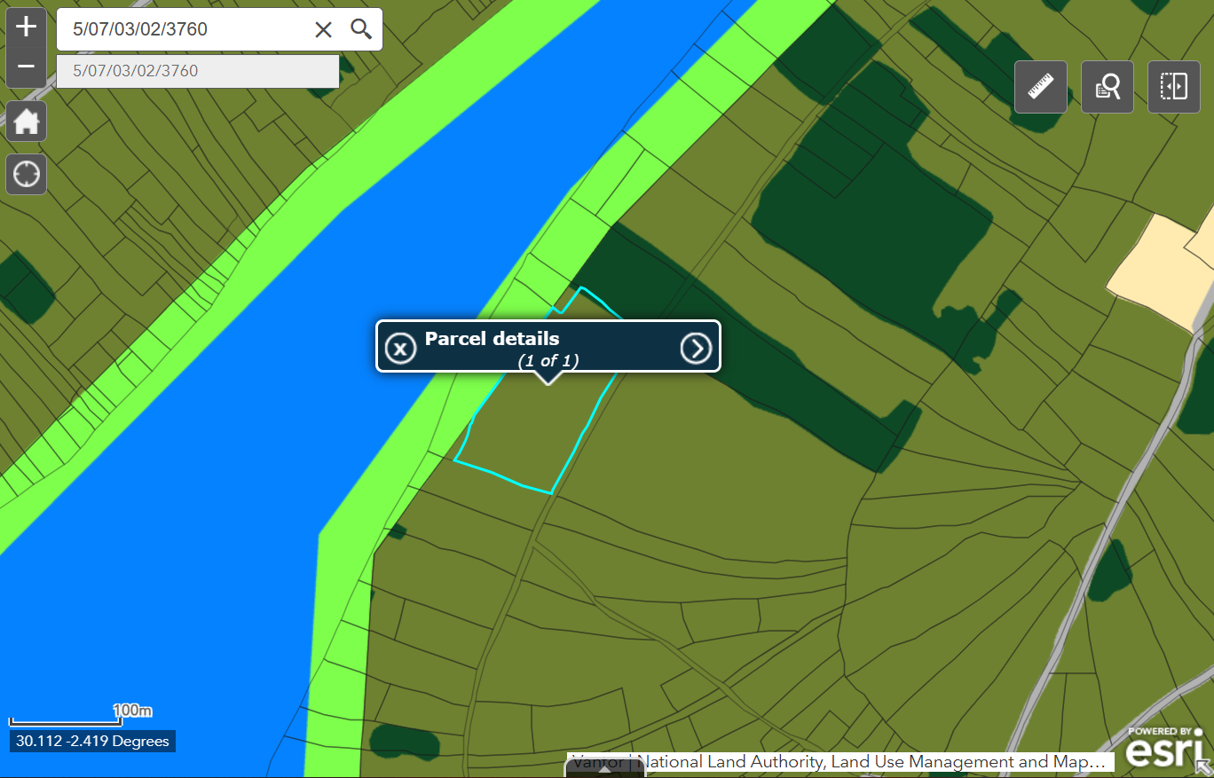Close the Parcel details popup
The image size is (1214, 778).
(400, 349)
